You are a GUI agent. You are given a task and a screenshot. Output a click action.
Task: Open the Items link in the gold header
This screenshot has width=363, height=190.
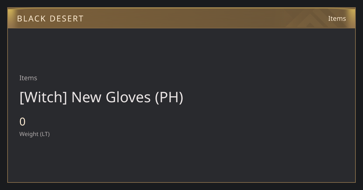point(337,18)
